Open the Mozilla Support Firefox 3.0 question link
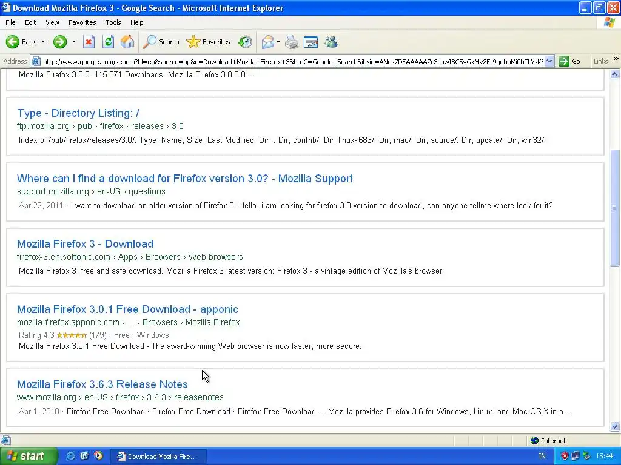Viewport: 621px width, 465px height. pyautogui.click(x=184, y=179)
